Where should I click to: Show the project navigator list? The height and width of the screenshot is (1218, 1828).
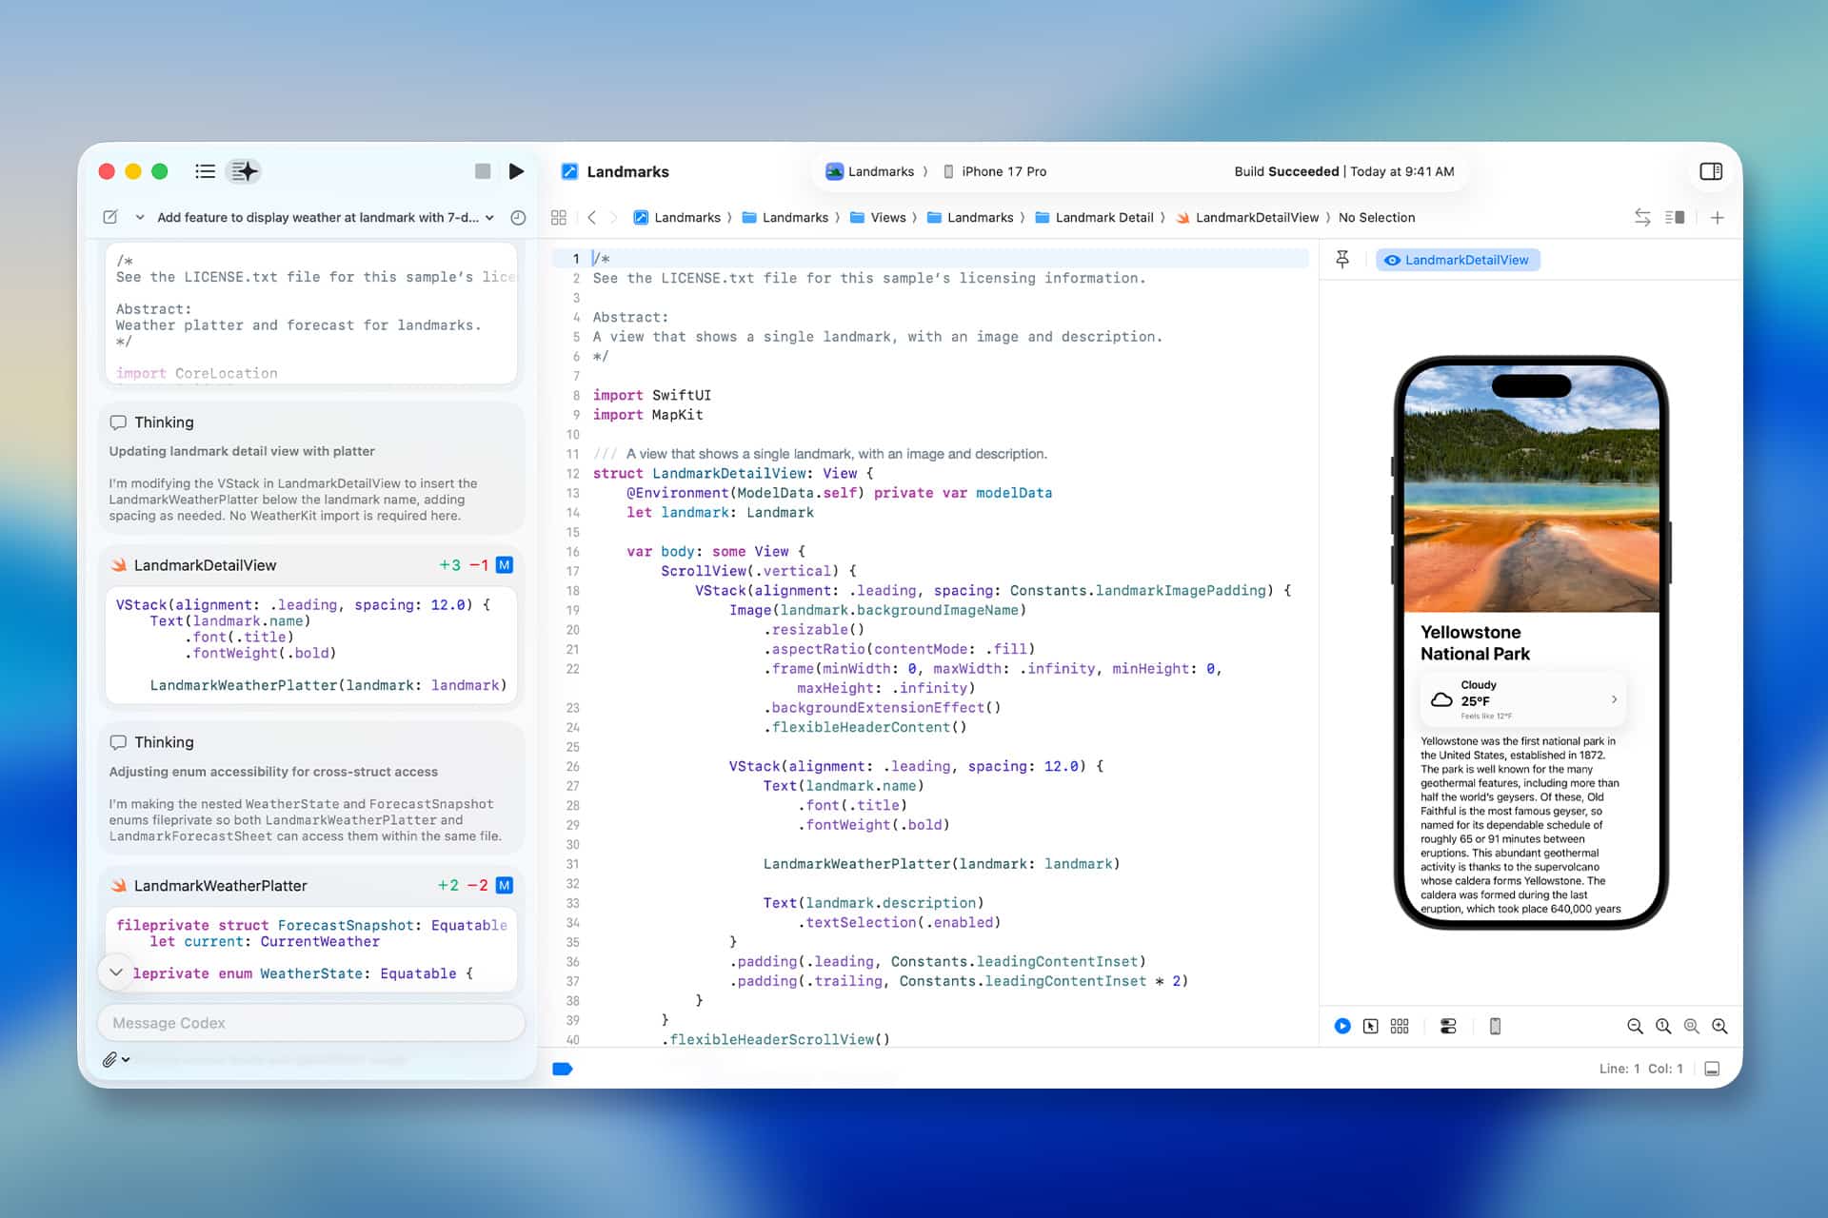tap(205, 171)
